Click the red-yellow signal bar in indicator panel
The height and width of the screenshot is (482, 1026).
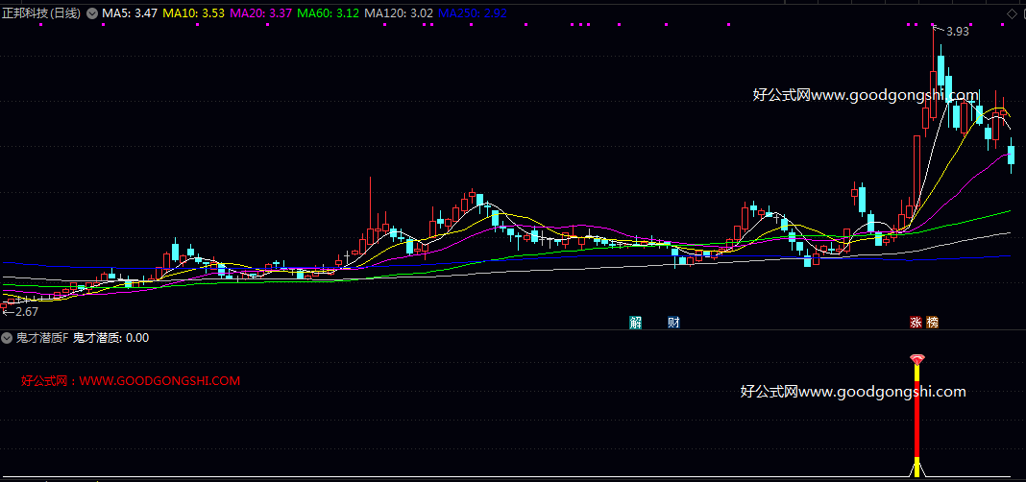(917, 413)
